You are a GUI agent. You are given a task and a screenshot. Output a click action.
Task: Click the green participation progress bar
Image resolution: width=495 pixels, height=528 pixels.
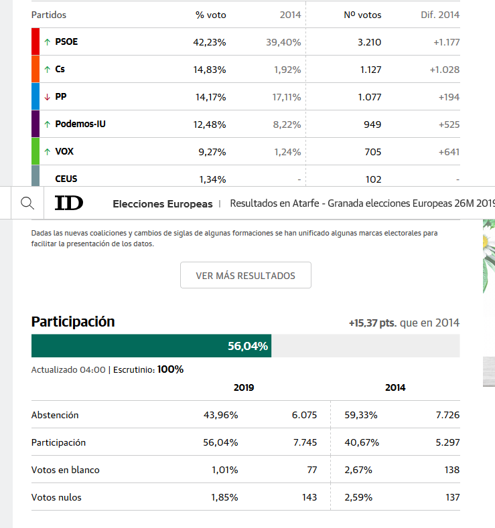pos(151,346)
